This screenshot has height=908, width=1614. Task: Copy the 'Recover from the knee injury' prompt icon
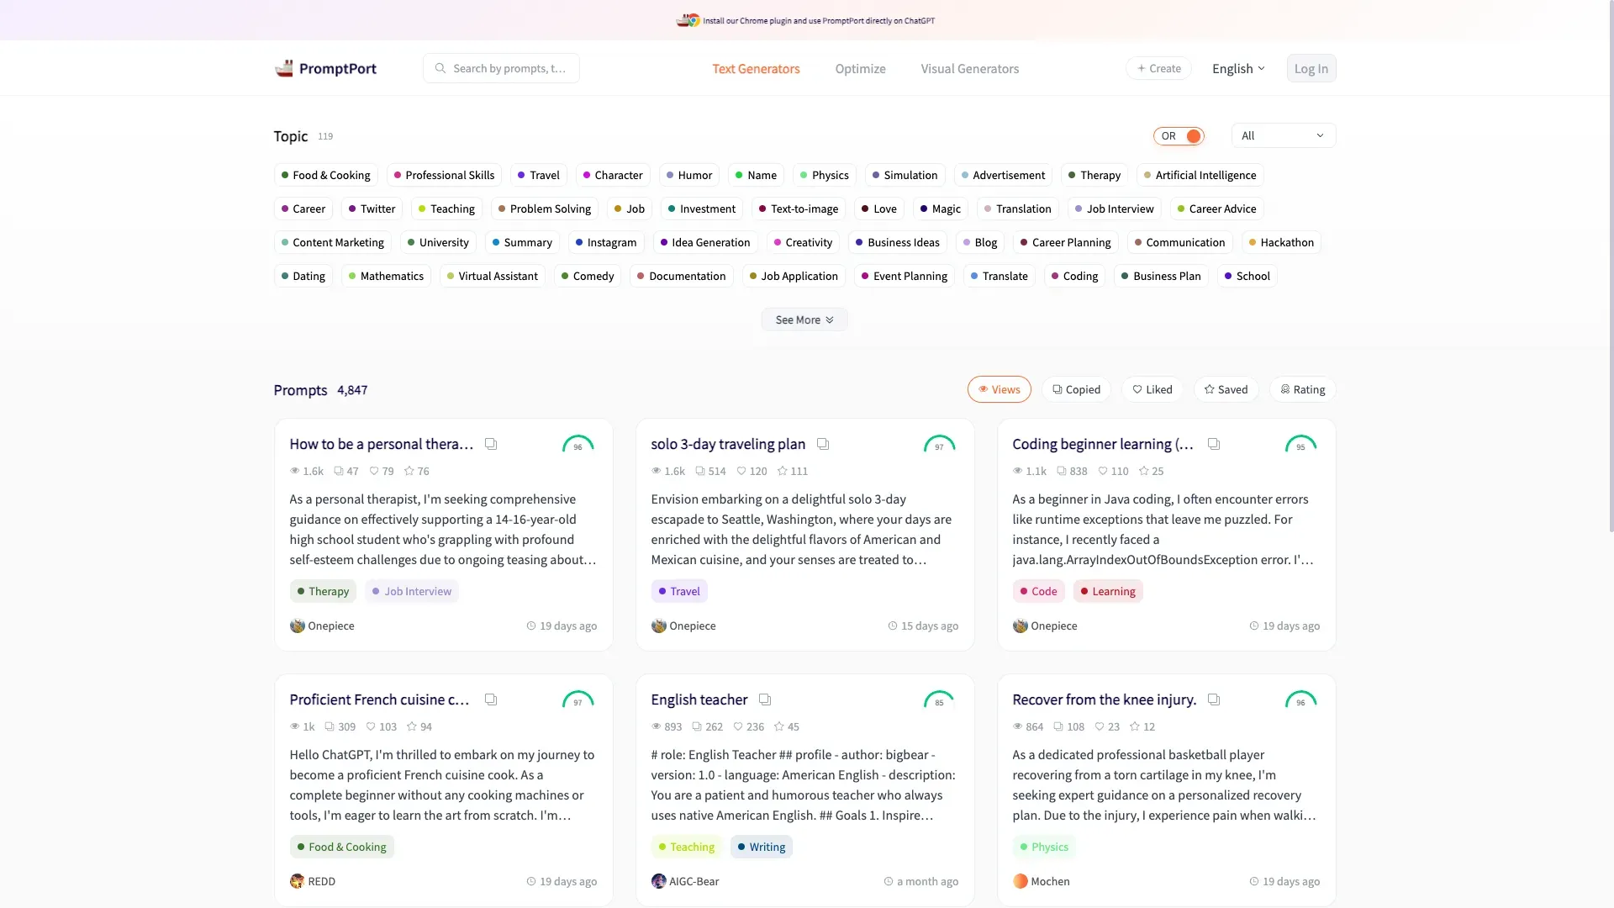[x=1214, y=699]
